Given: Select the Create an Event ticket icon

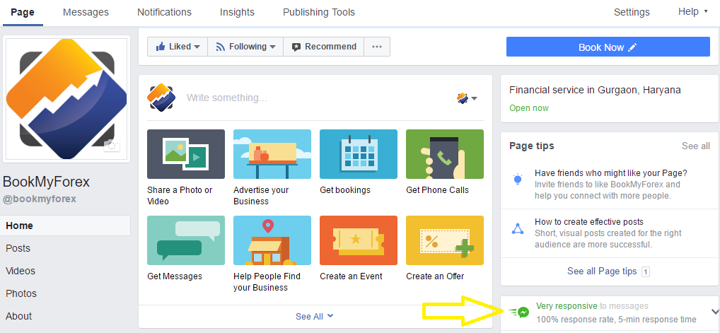Looking at the screenshot, I should point(359,240).
